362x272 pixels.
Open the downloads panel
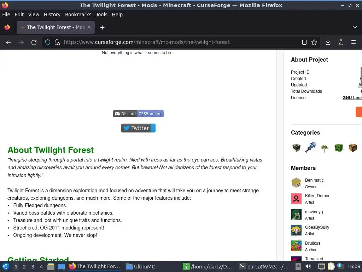coord(328,42)
